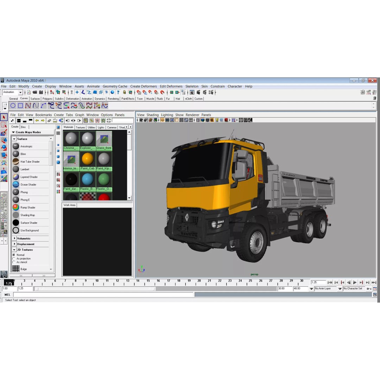Click the Snap to grids plus icon

(77, 92)
